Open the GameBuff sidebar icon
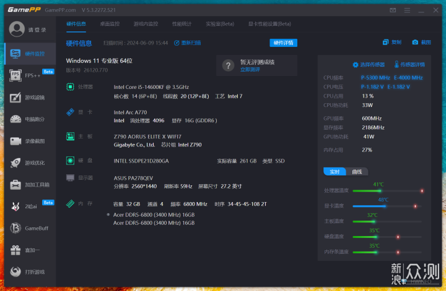446x291 pixels. (x=15, y=228)
